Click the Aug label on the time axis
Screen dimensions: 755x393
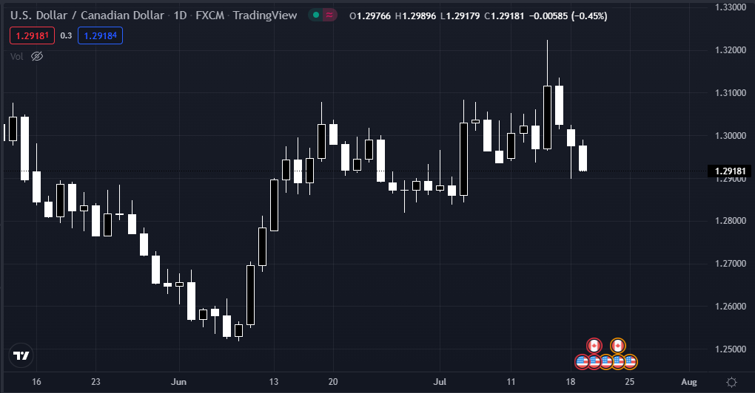click(x=689, y=382)
